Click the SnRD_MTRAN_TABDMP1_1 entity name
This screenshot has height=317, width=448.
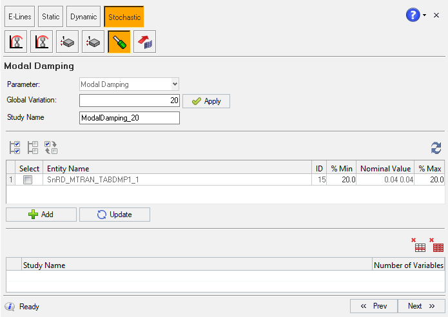click(x=93, y=180)
